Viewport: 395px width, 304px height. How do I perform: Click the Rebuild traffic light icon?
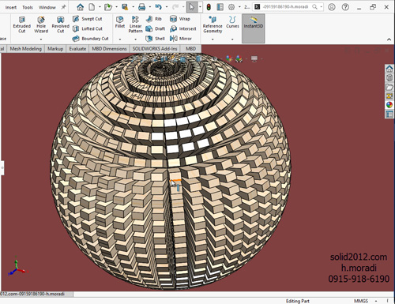[x=209, y=7]
